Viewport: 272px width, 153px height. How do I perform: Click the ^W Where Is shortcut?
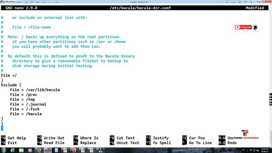[86, 138]
